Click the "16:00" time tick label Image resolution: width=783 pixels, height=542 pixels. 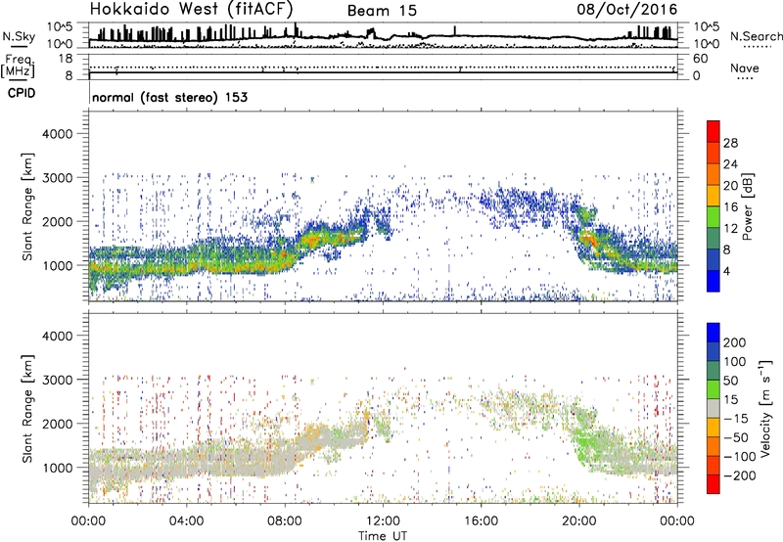click(481, 521)
